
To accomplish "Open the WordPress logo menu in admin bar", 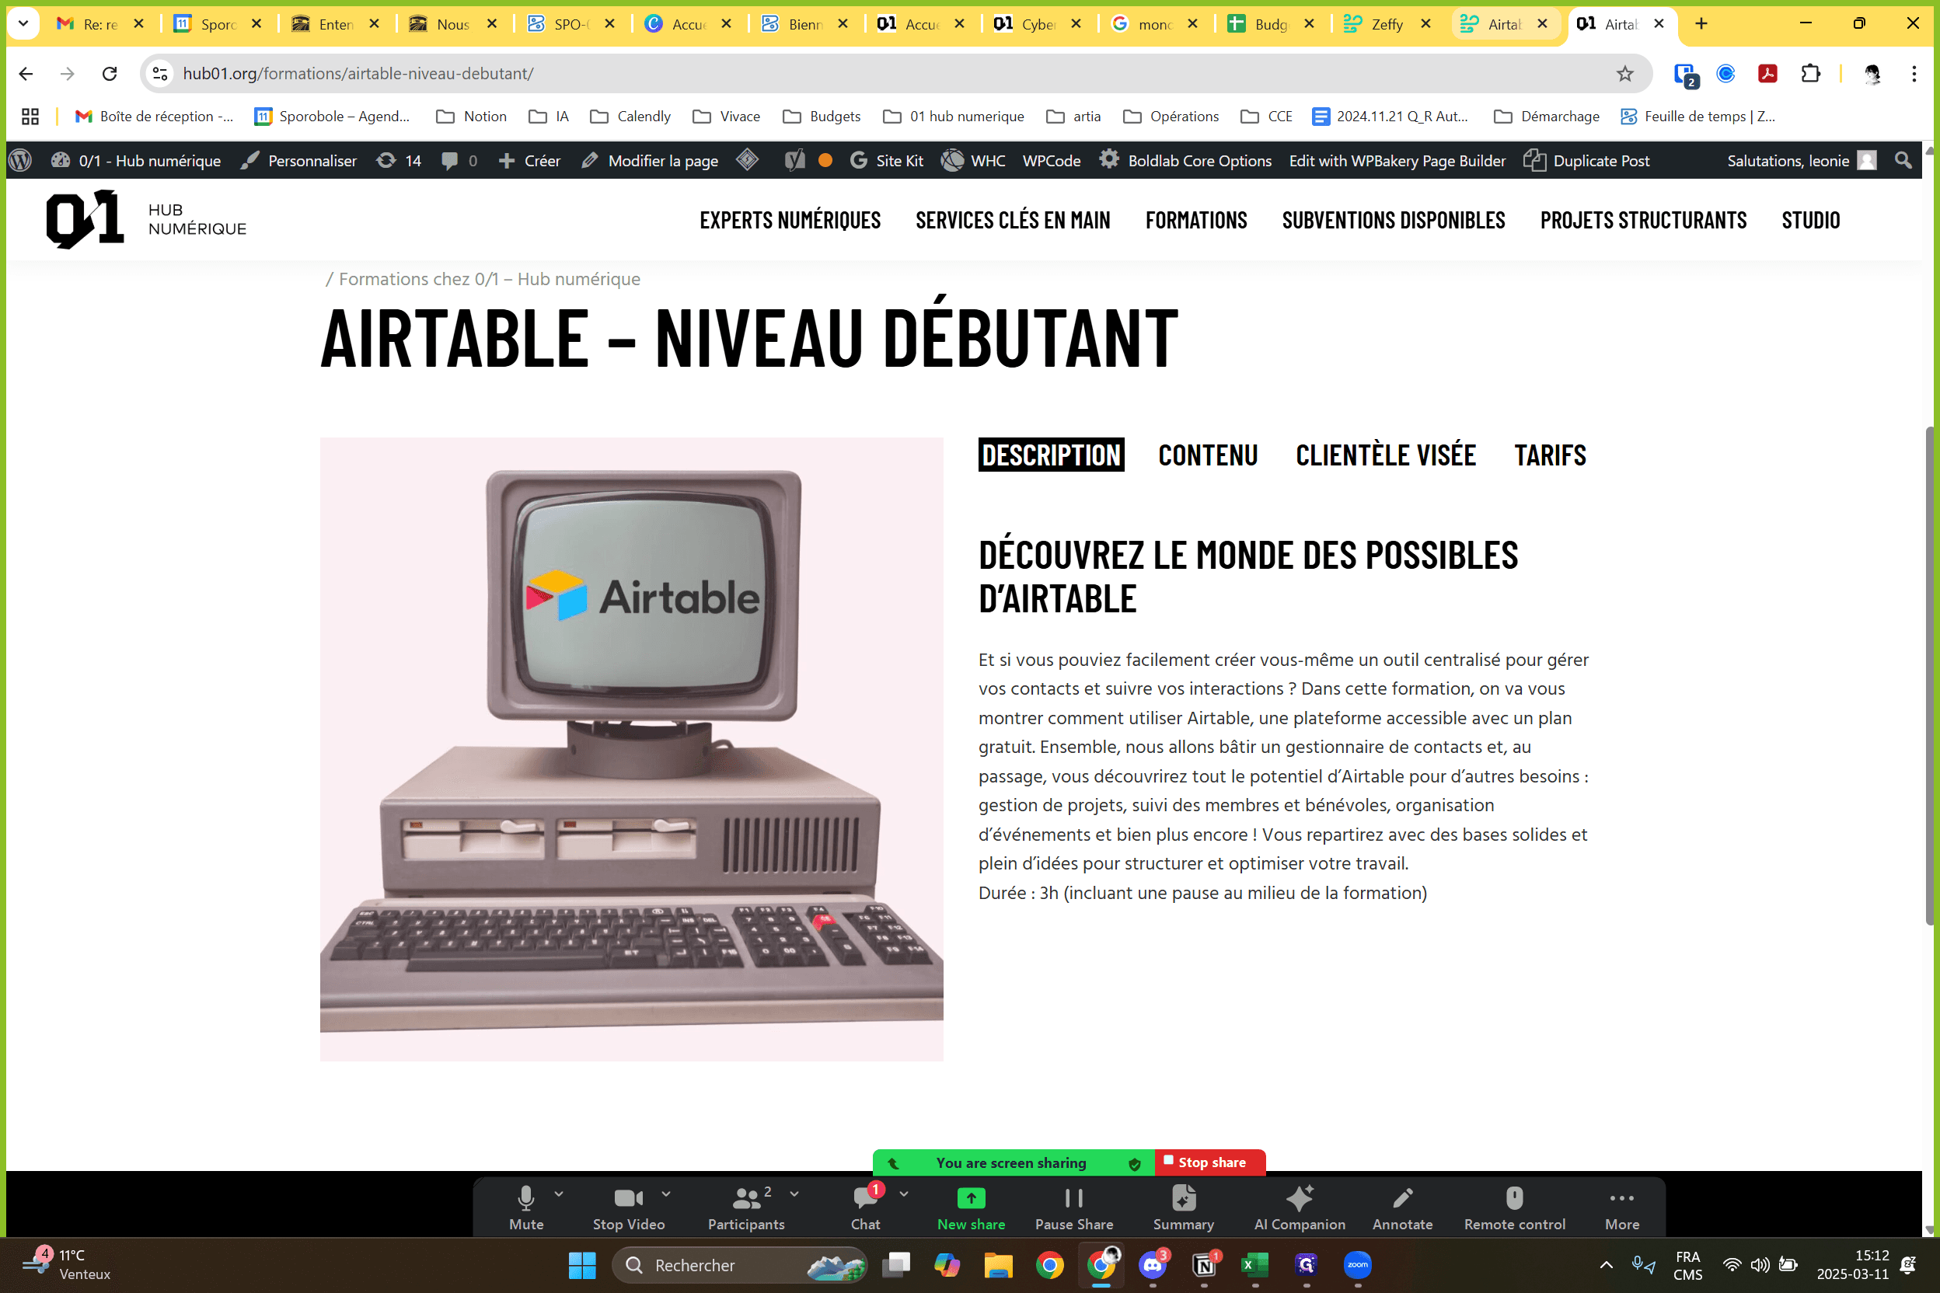I will [19, 160].
